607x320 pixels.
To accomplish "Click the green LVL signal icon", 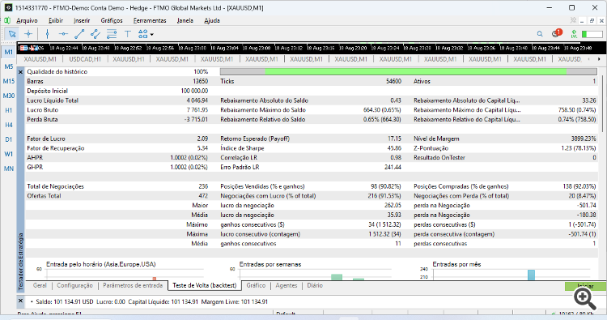I will tap(574, 34).
